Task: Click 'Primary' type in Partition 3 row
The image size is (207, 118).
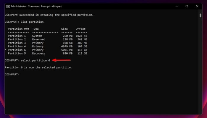Action: click(x=38, y=43)
